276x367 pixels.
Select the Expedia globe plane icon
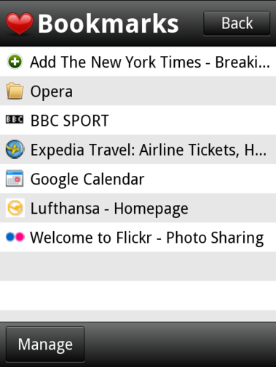coord(15,150)
